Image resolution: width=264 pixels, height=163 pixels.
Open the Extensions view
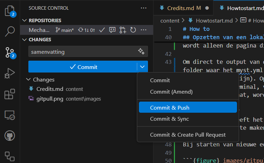(x=10, y=94)
